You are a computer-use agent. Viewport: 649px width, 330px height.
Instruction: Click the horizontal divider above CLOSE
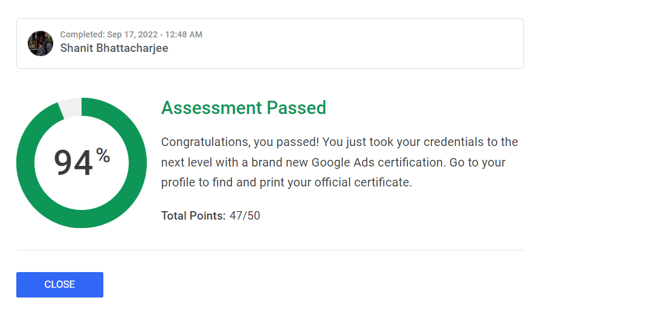[270, 250]
